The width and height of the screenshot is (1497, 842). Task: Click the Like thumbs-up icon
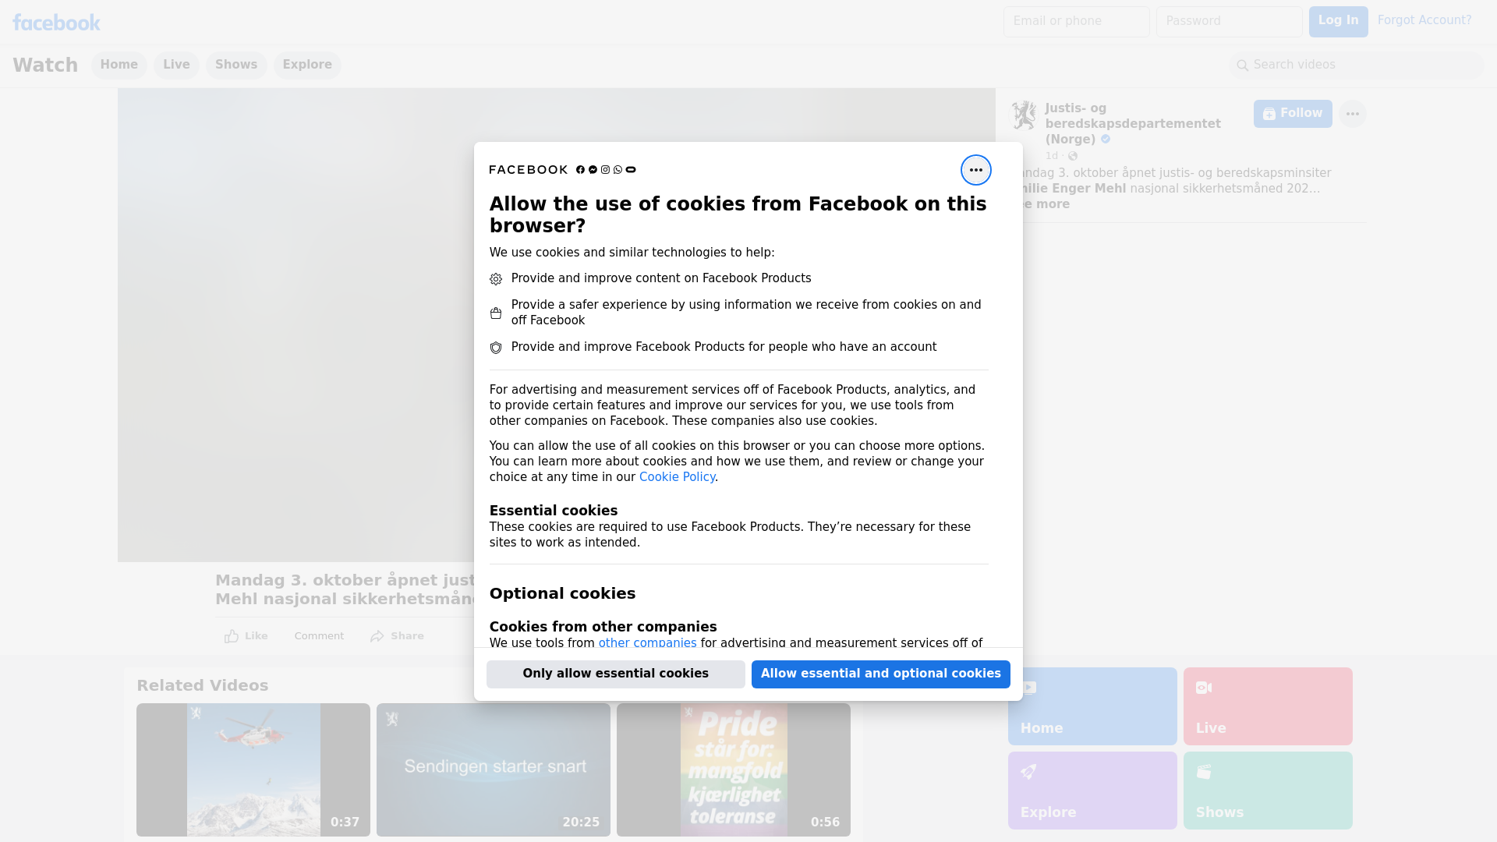232,636
